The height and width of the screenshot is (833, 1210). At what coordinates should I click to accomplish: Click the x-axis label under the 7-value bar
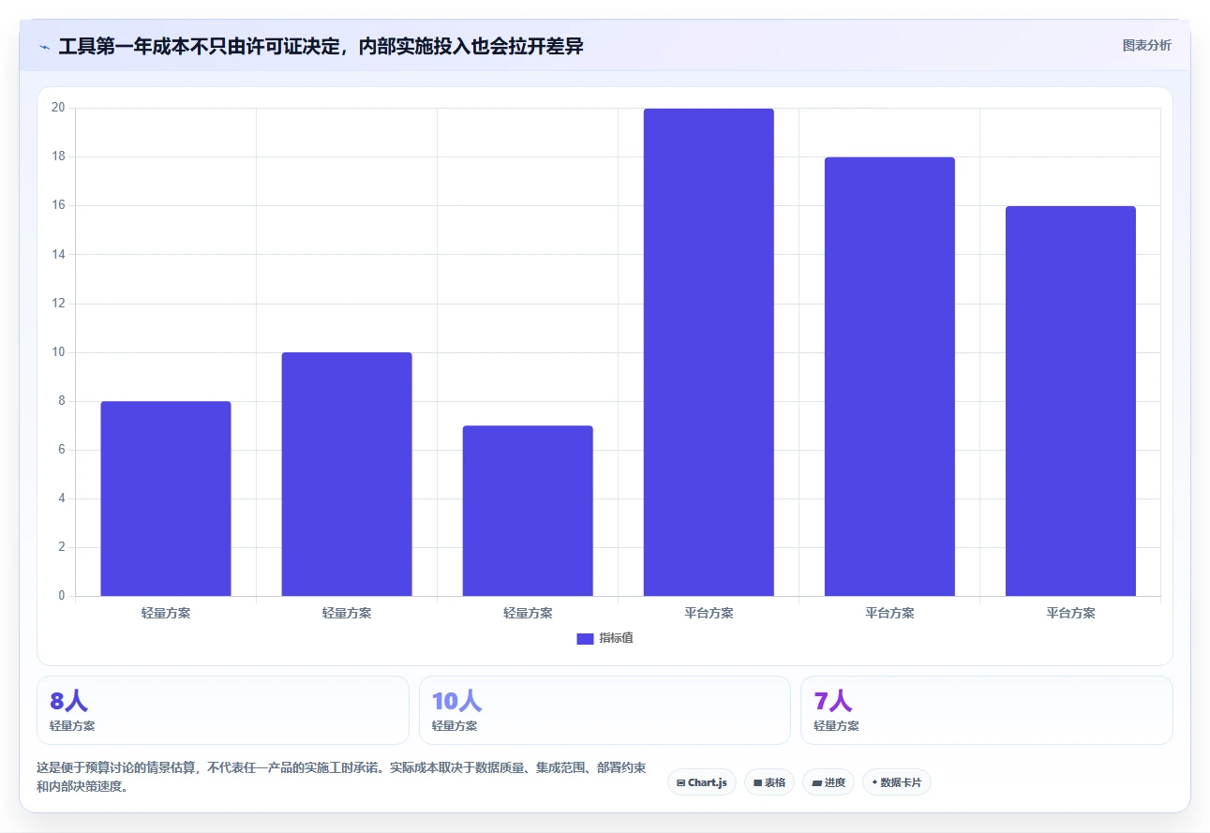[x=528, y=614]
